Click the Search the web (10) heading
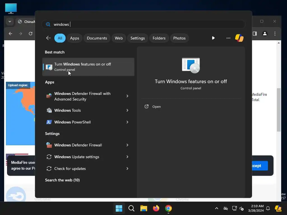287x215 pixels. click(63, 180)
